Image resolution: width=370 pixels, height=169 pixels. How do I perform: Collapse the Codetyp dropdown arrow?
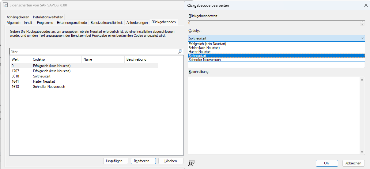click(362, 38)
